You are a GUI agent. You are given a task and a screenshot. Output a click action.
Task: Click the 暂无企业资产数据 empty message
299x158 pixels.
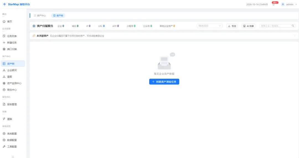[164, 74]
